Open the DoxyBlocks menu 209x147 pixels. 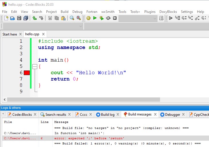(168, 12)
